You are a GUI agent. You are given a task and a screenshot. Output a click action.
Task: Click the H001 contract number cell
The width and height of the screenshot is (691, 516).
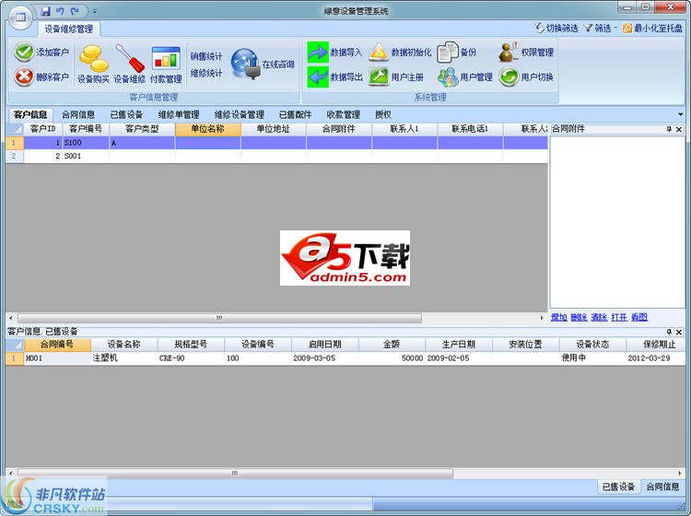point(57,358)
